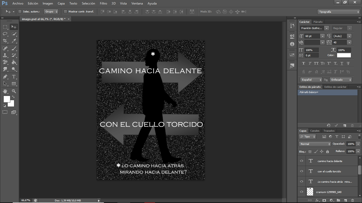Select the Pen tool
Screen dimensions: 362x203
5,77
